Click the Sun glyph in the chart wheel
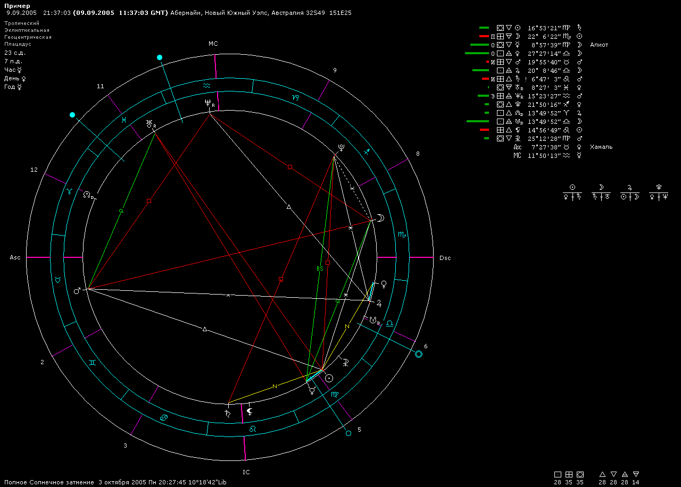681x487 pixels. point(329,378)
